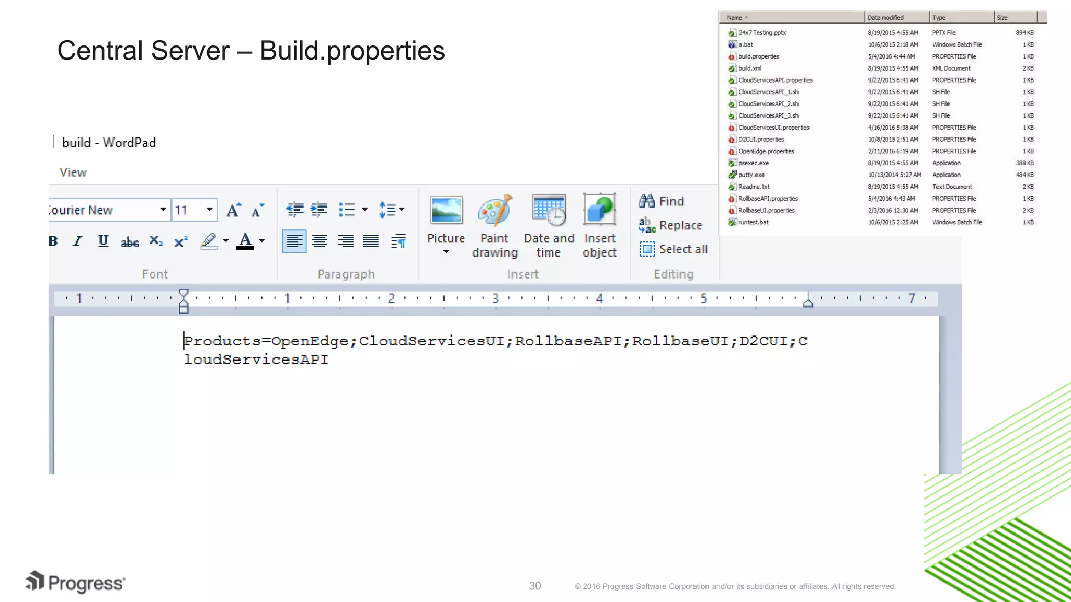The height and width of the screenshot is (602, 1071).
Task: Click the Shrink font icon
Action: coord(257,210)
